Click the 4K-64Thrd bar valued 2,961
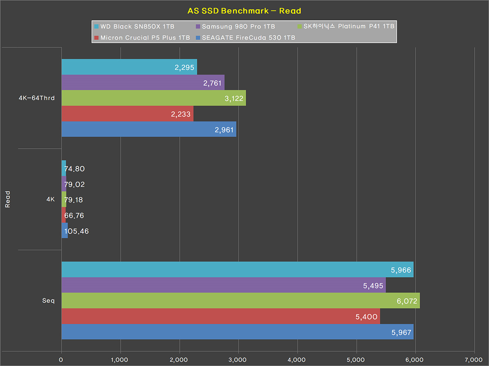The image size is (489, 366). coord(149,129)
